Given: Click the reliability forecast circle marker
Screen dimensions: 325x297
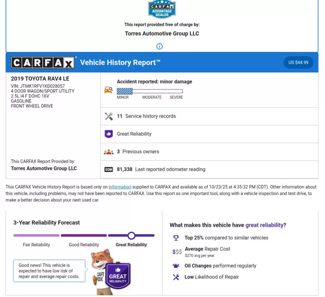Looking at the screenshot, I should click(131, 235).
